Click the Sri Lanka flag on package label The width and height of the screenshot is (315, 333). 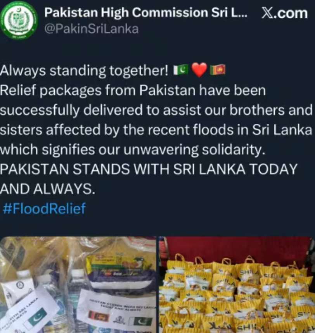pos(99,317)
